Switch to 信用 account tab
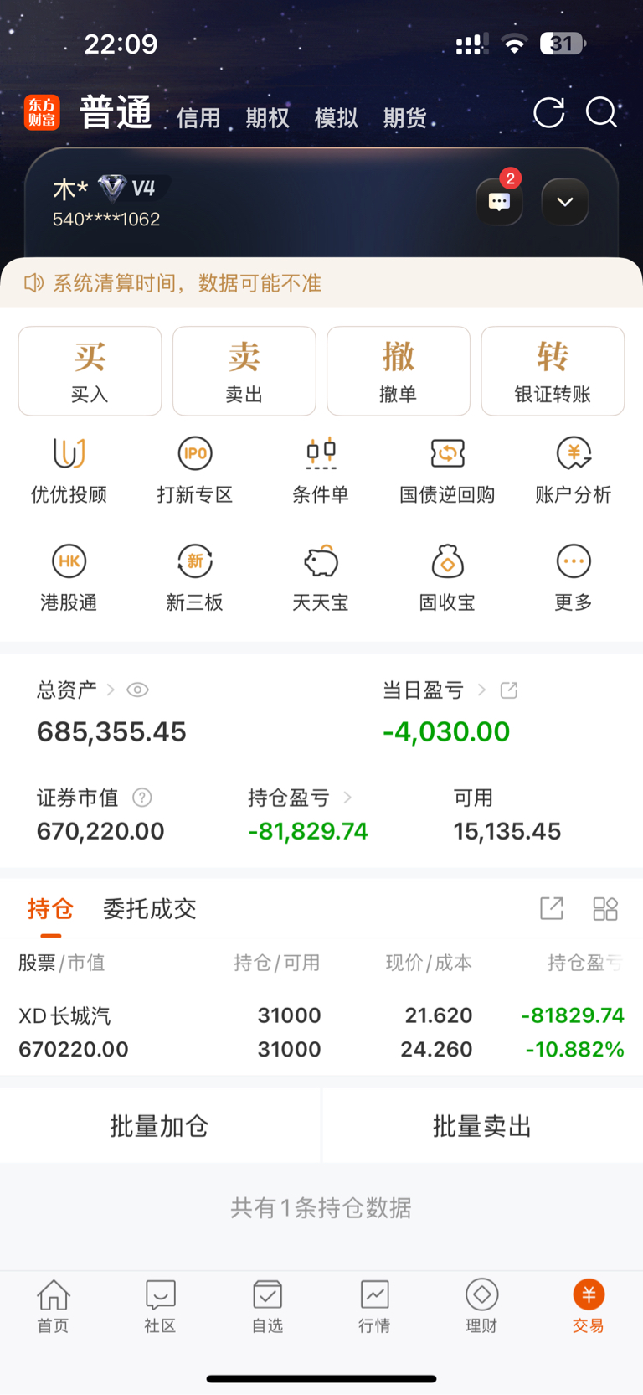Image resolution: width=643 pixels, height=1395 pixels. [198, 118]
